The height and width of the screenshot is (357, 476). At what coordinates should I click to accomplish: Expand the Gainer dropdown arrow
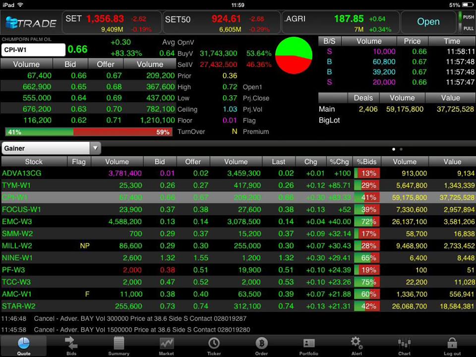95,148
